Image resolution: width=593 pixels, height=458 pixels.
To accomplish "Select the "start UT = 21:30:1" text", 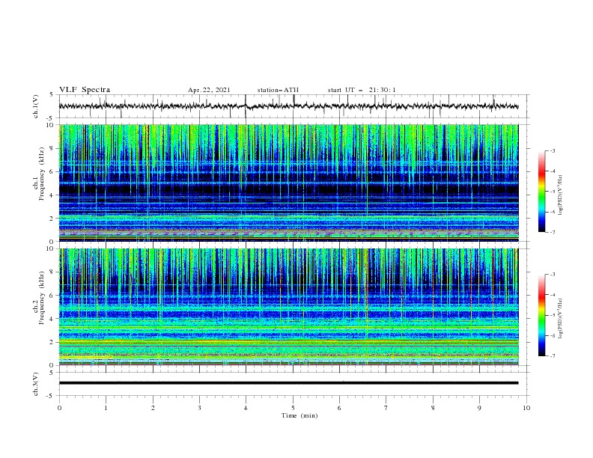I will [x=362, y=90].
